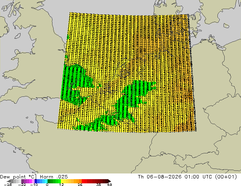Click the '38' legend value

98,184
